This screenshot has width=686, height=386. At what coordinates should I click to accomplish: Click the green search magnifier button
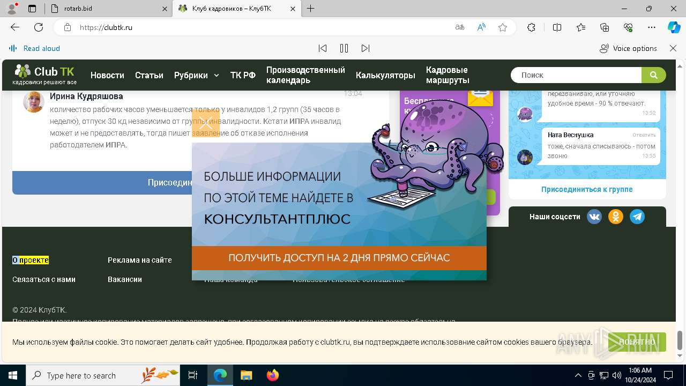pos(654,75)
